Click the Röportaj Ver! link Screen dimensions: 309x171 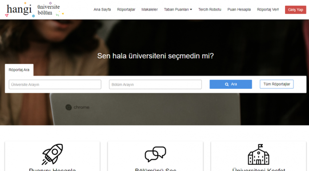point(268,9)
